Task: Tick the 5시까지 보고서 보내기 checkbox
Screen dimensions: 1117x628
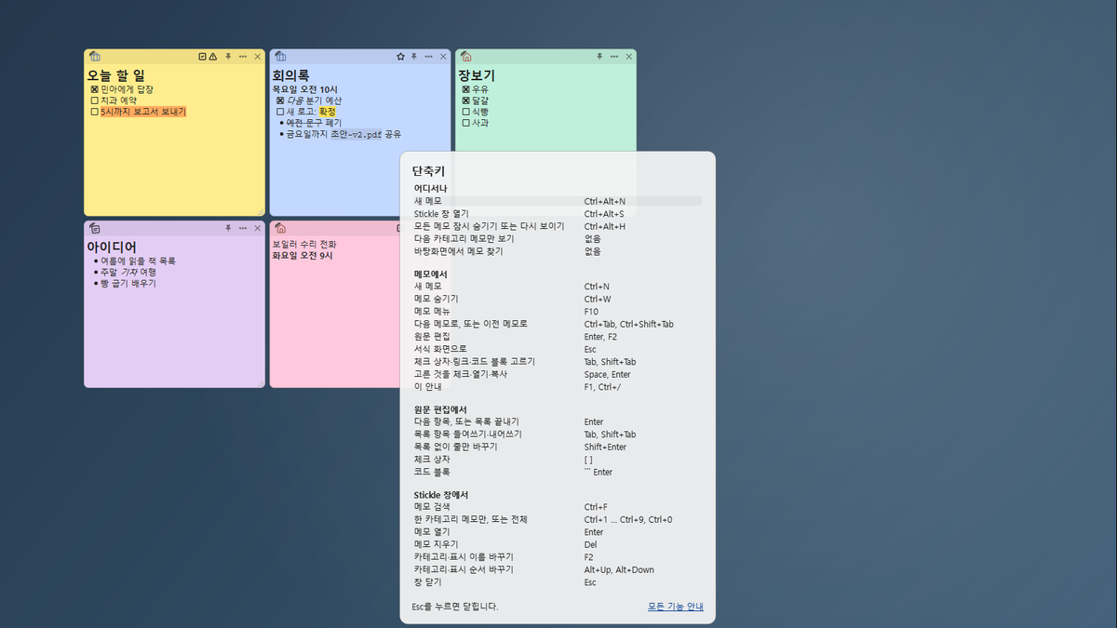Action: point(94,112)
